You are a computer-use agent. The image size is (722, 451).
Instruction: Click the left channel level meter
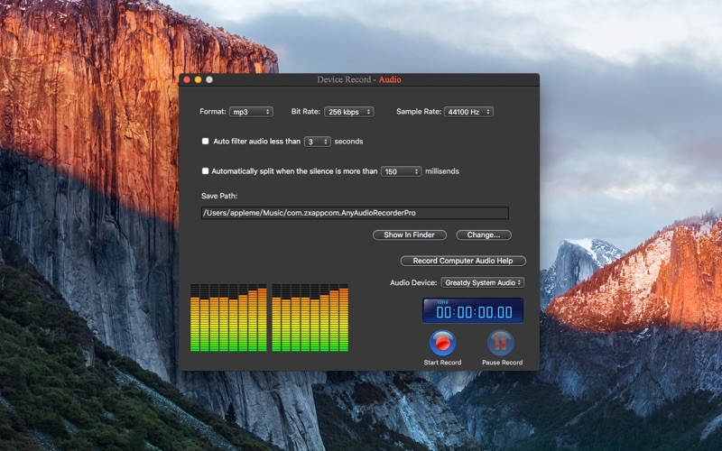click(x=228, y=318)
